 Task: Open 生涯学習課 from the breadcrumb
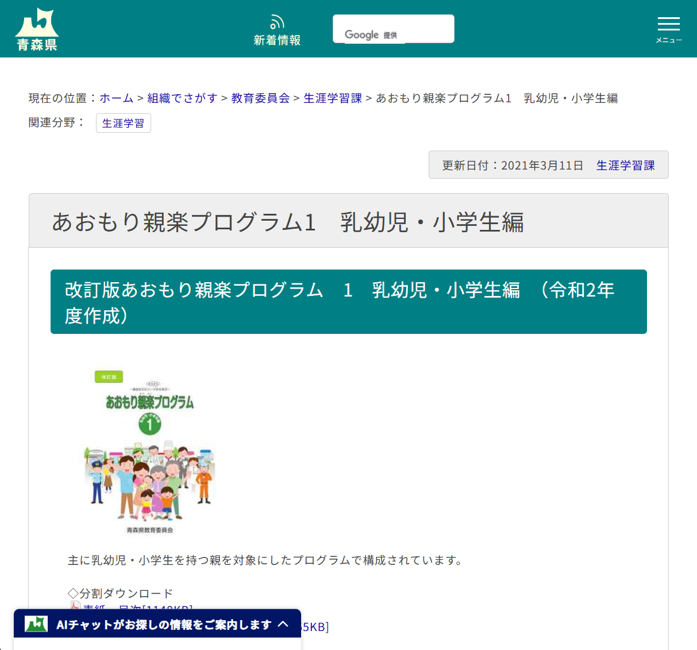tap(332, 98)
